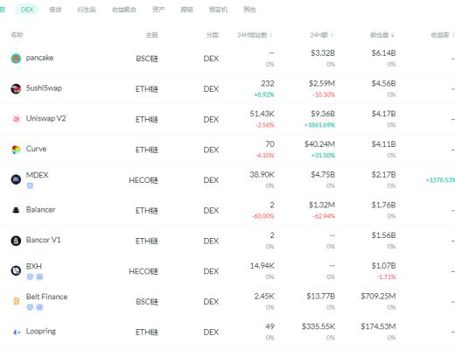Click the Balancer logo icon
The width and height of the screenshot is (455, 350).
click(x=16, y=210)
